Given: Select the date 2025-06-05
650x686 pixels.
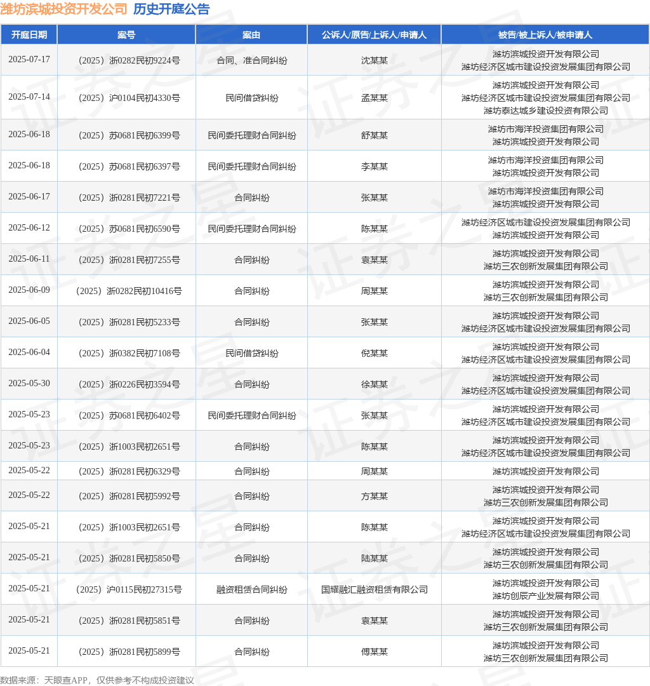Looking at the screenshot, I should (29, 321).
